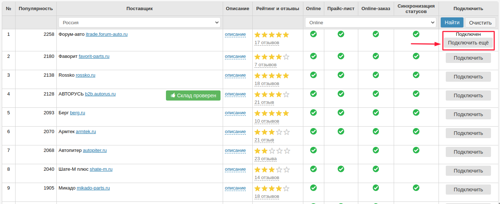Click Online checkmark in Микадо row
Screen dimensions: 500x204
(x=313, y=188)
